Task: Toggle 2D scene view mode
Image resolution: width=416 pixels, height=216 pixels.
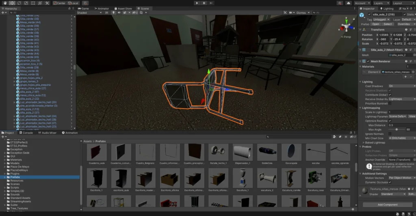Action: (x=106, y=13)
